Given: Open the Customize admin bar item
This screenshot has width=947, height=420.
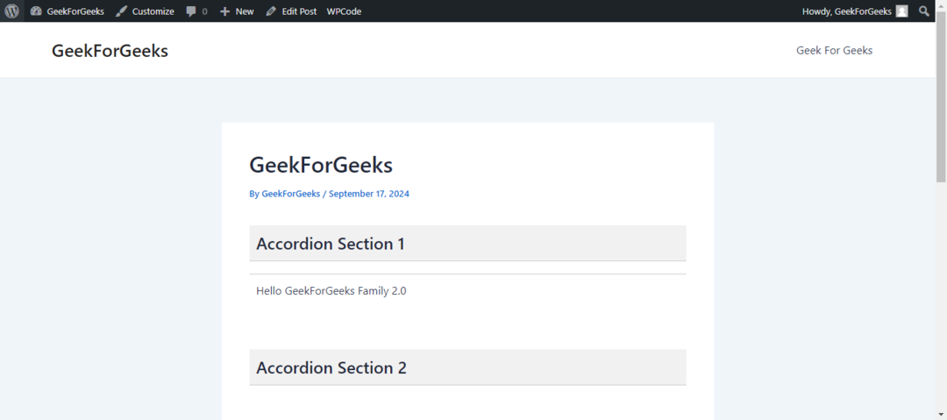Looking at the screenshot, I should click(x=145, y=11).
